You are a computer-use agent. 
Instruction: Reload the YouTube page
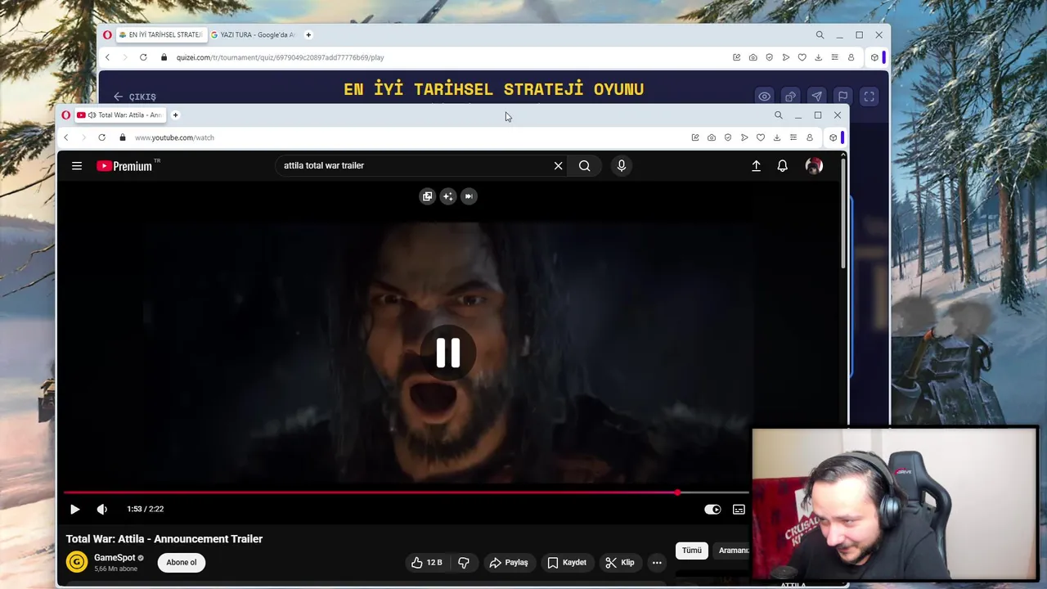pos(101,137)
